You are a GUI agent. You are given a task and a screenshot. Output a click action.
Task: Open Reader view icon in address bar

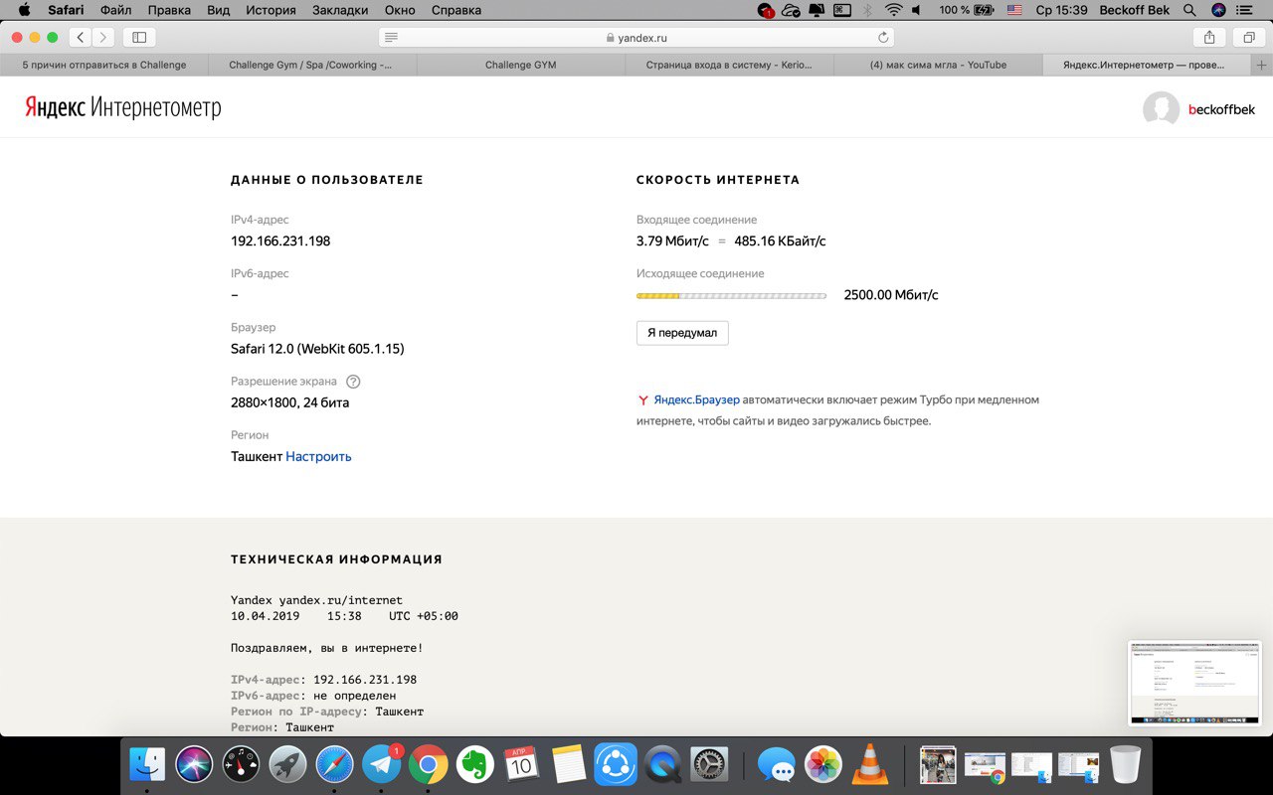point(391,37)
